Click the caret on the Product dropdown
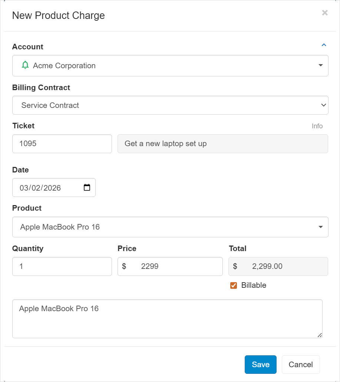340x382 pixels. (320, 227)
